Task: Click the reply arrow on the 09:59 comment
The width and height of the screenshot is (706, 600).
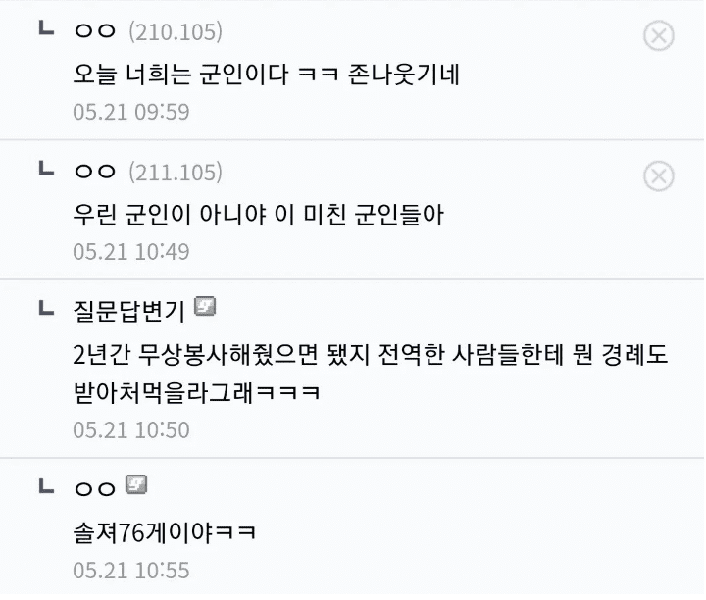Action: [46, 27]
